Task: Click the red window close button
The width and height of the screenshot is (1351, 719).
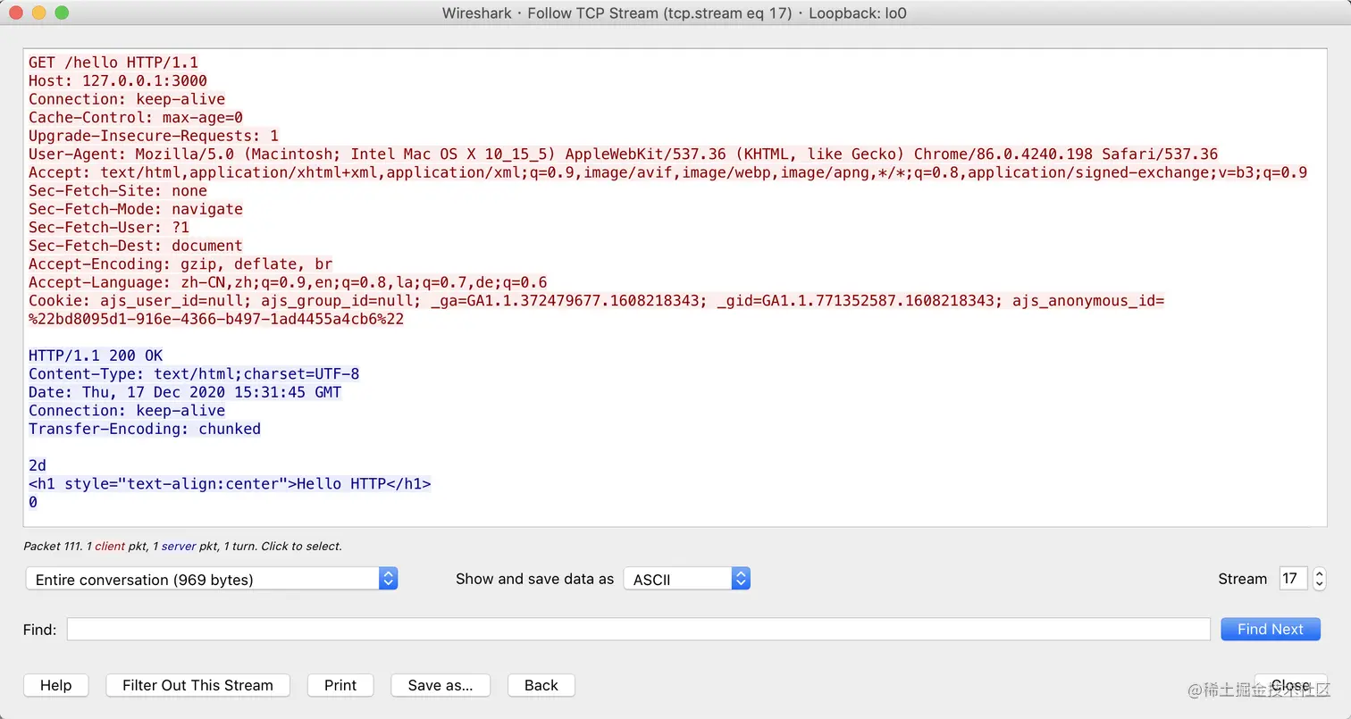Action: coord(16,13)
